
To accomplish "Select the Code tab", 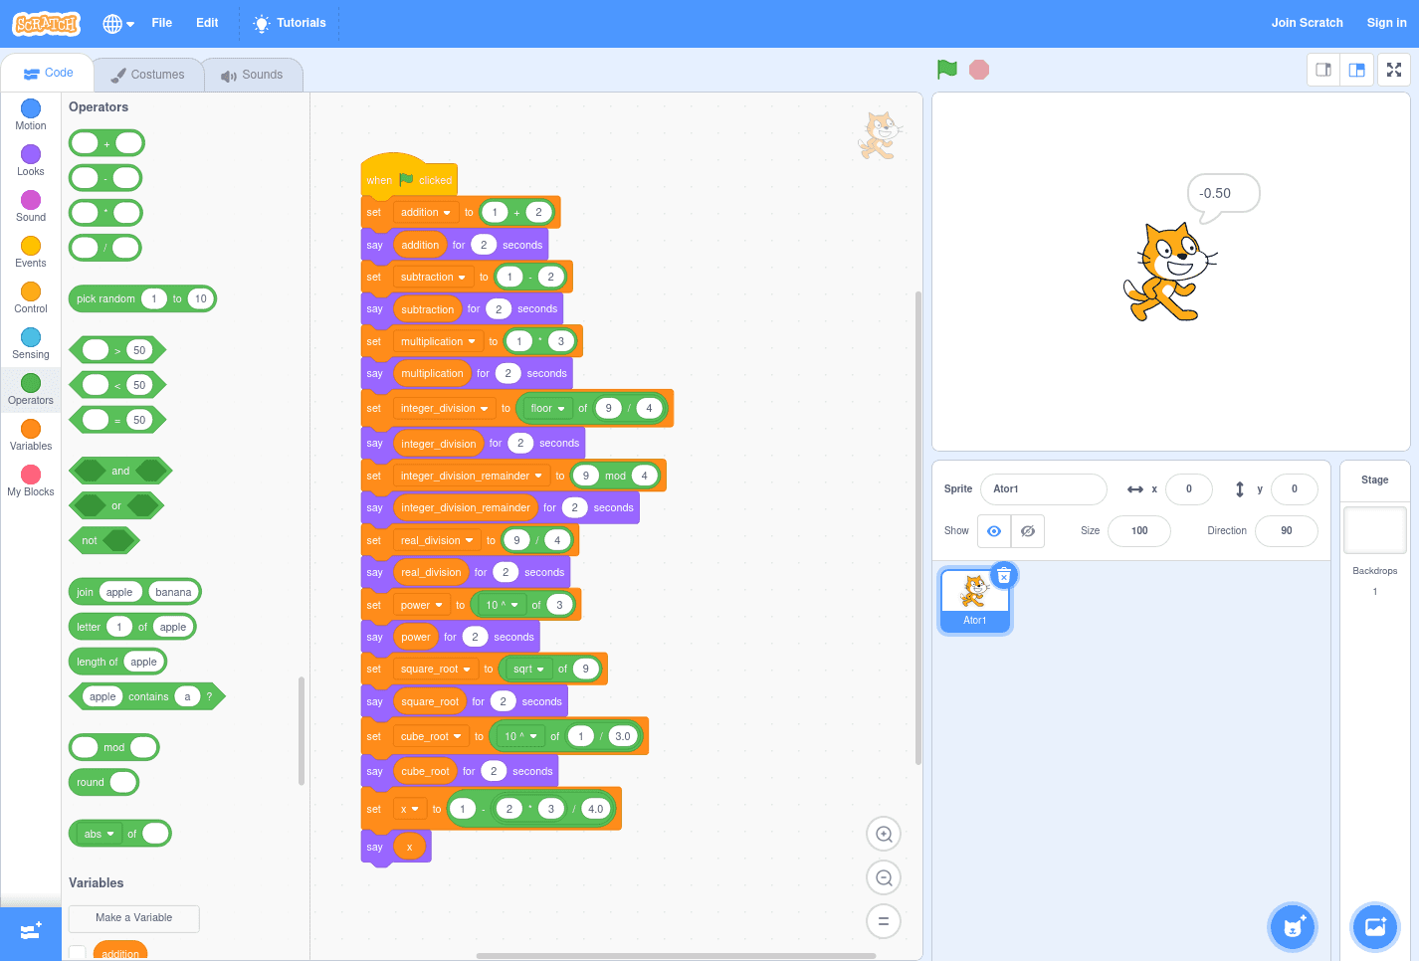I will pyautogui.click(x=48, y=73).
